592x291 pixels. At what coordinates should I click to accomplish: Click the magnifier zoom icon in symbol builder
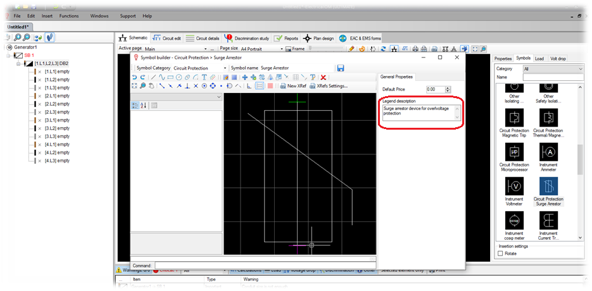pyautogui.click(x=142, y=85)
